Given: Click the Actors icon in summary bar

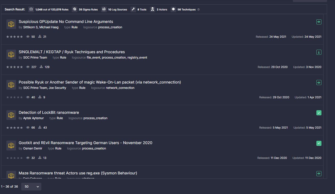Looking at the screenshot, I should [x=152, y=9].
